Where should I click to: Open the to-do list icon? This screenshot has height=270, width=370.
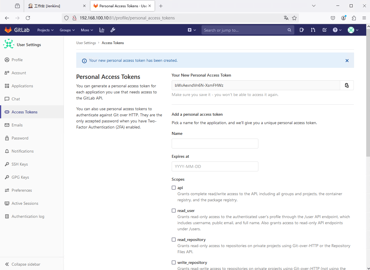click(x=324, y=30)
